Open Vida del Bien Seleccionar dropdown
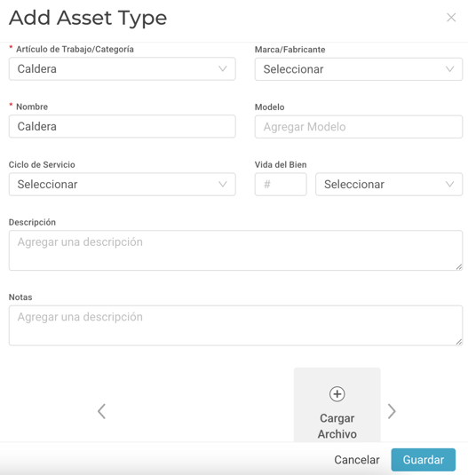The width and height of the screenshot is (468, 475). (389, 184)
